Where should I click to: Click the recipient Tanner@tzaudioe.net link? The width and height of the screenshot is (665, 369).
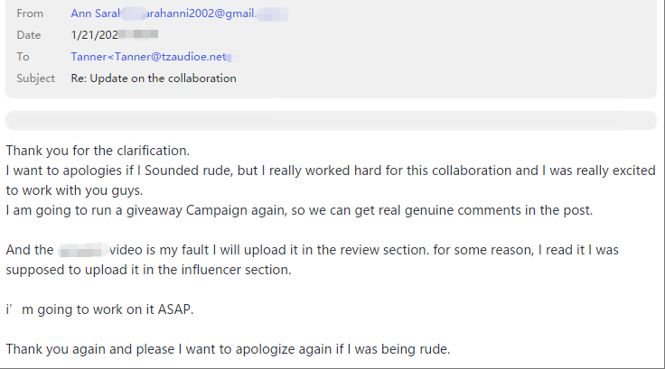point(170,57)
